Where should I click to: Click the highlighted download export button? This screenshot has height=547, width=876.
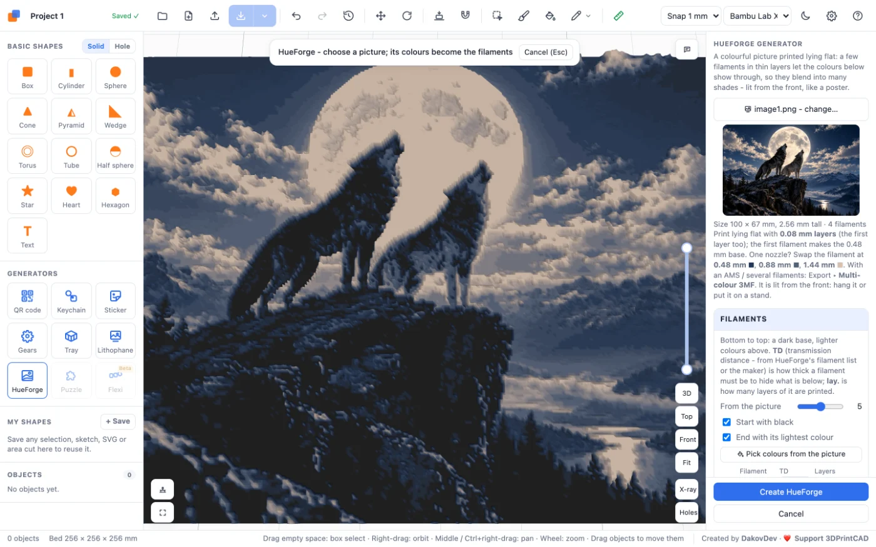click(241, 16)
